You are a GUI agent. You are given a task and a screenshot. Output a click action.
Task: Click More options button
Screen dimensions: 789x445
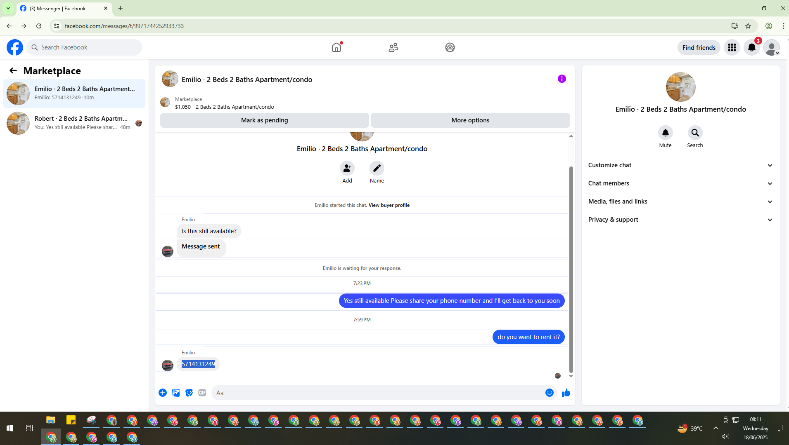tap(470, 120)
